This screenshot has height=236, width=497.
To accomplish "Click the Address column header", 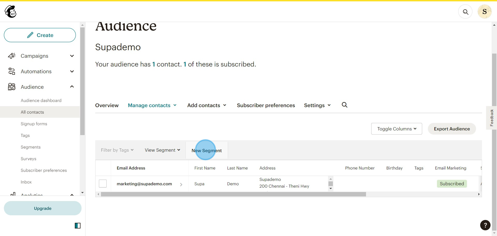I will pyautogui.click(x=267, y=168).
